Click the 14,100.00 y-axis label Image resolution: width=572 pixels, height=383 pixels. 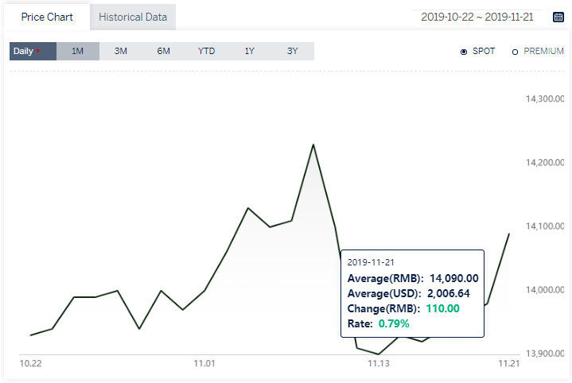(x=545, y=226)
